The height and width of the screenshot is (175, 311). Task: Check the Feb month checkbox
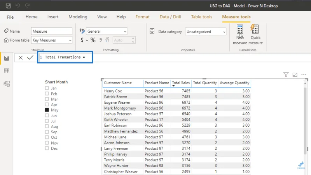click(47, 94)
